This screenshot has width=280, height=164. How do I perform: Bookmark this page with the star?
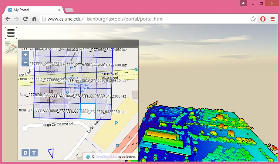pyautogui.click(x=253, y=19)
